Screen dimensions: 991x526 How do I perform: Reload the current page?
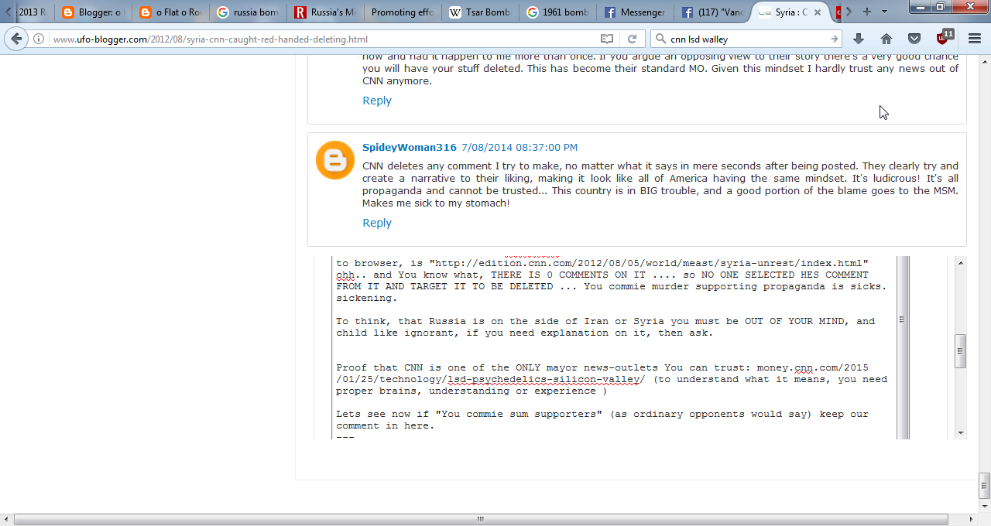point(632,39)
